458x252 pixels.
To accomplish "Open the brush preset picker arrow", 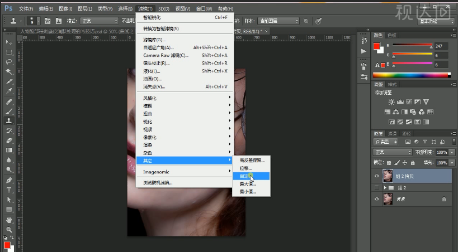I will coord(39,21).
